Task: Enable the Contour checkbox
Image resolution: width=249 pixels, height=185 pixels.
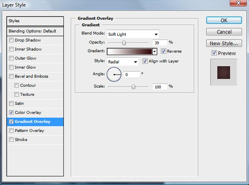Action: tap(17, 85)
